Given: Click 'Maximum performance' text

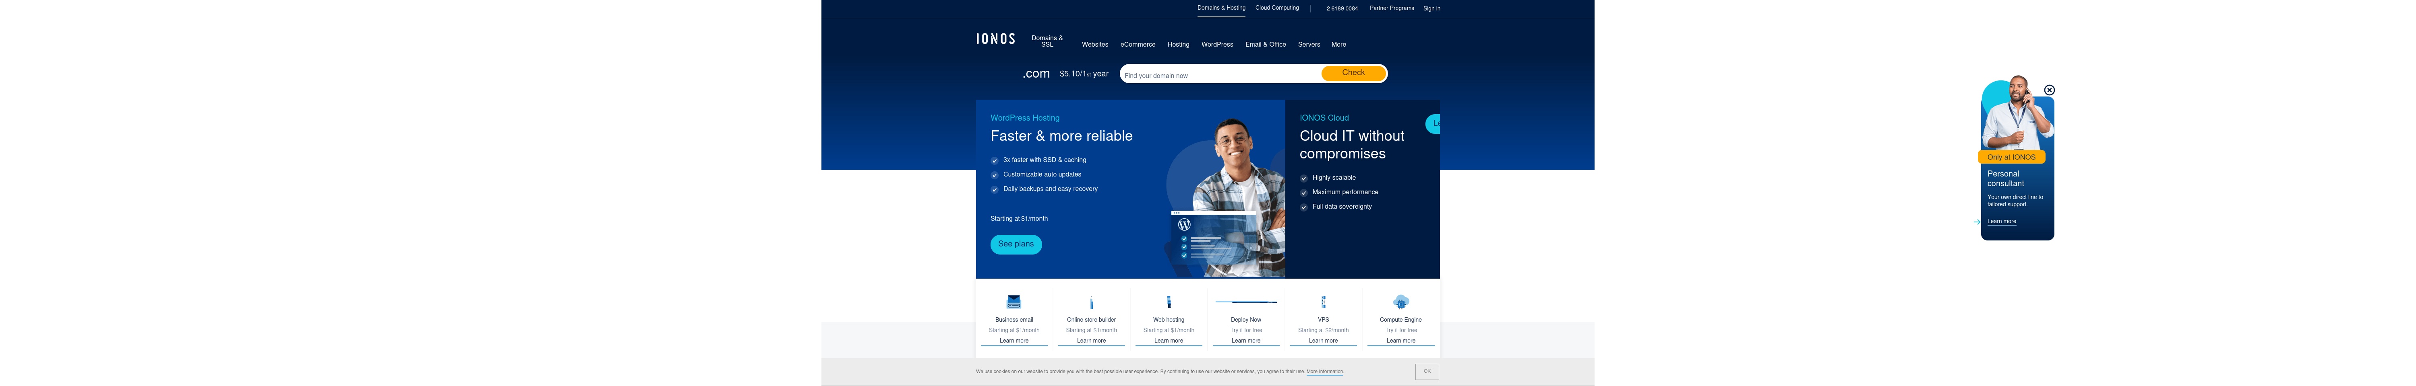Looking at the screenshot, I should point(1345,192).
